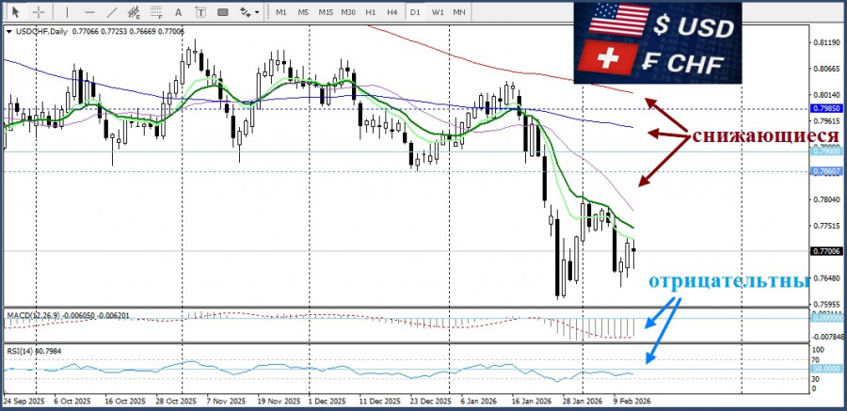
Task: Click the 28 Jan 2026 date label
Action: (x=583, y=403)
